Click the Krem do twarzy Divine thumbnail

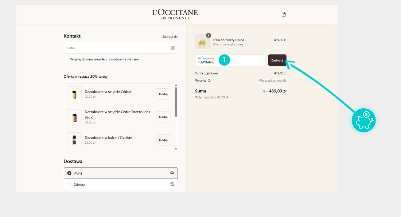[202, 42]
